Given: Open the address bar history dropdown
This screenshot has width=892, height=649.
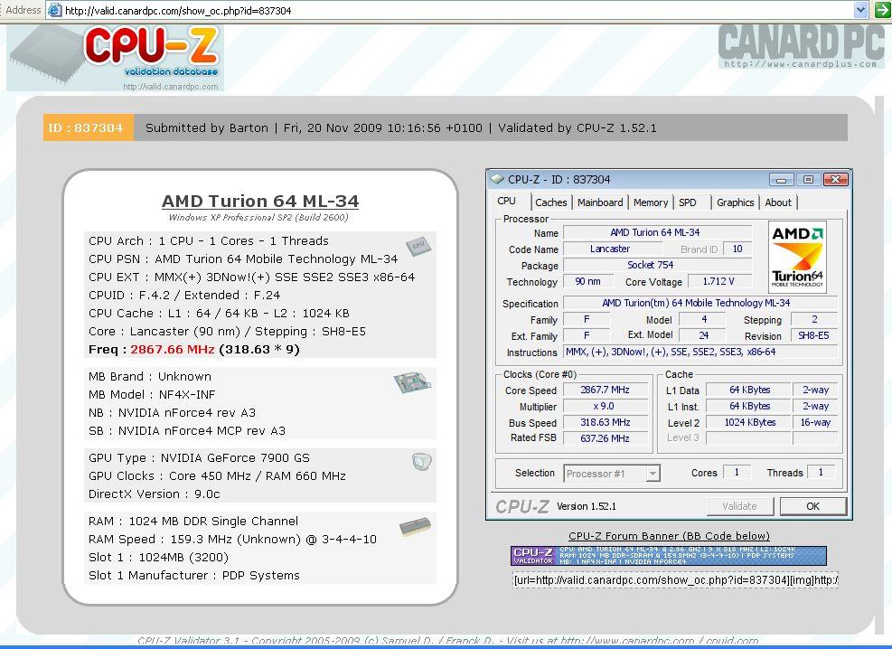Looking at the screenshot, I should click(x=860, y=10).
